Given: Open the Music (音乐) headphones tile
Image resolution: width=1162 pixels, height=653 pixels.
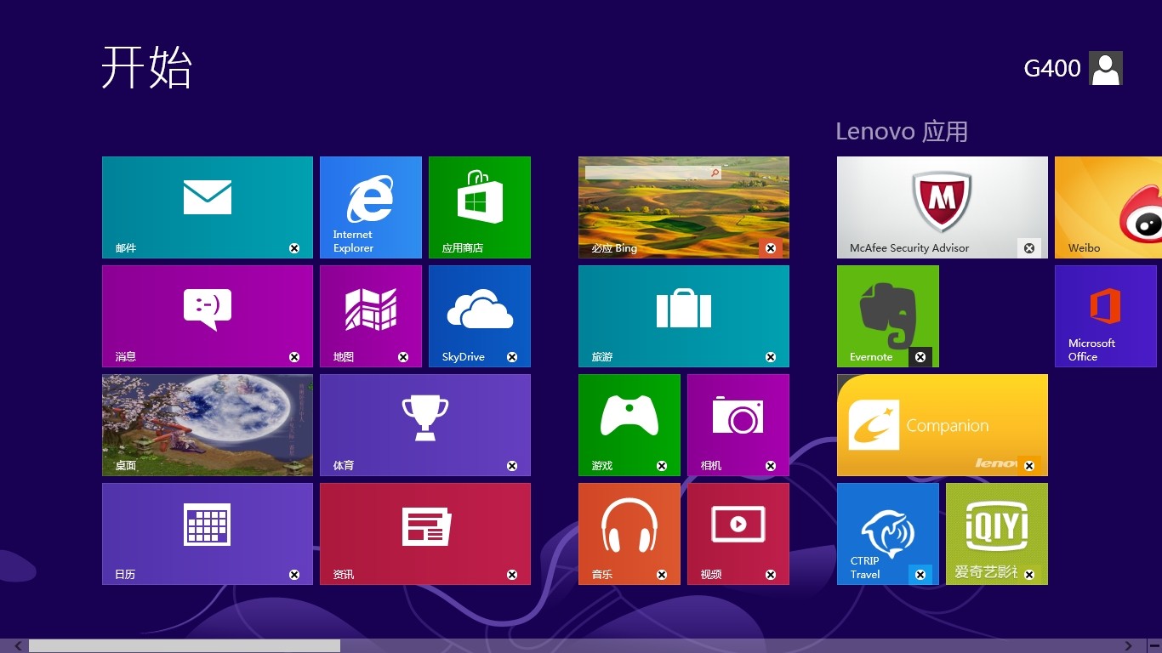Looking at the screenshot, I should coord(629,534).
